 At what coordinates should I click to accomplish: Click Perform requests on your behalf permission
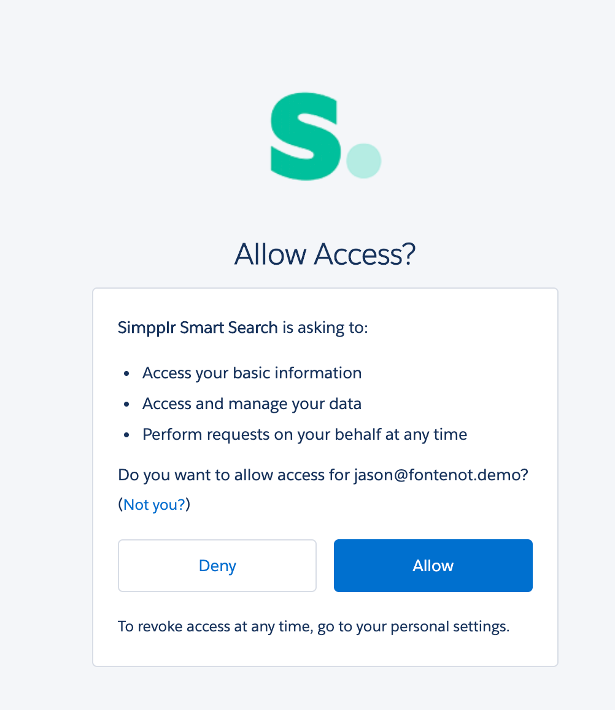(304, 435)
